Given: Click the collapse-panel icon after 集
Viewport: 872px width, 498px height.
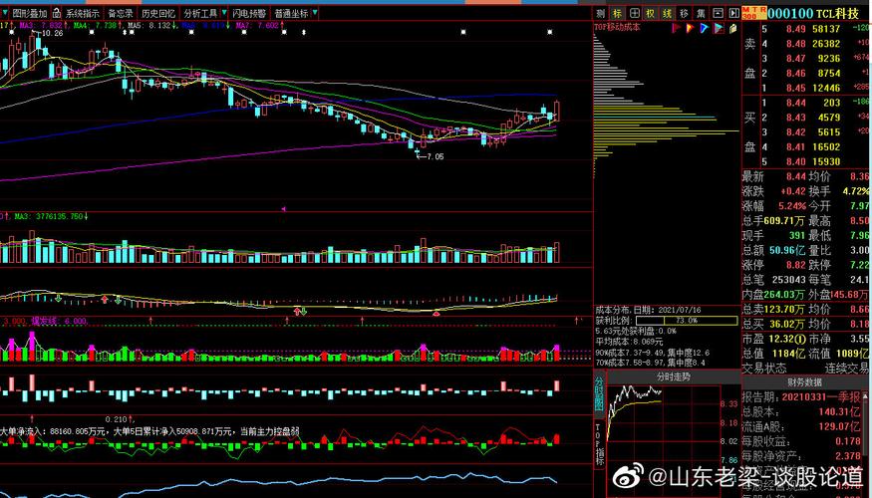Looking at the screenshot, I should pos(718,13).
